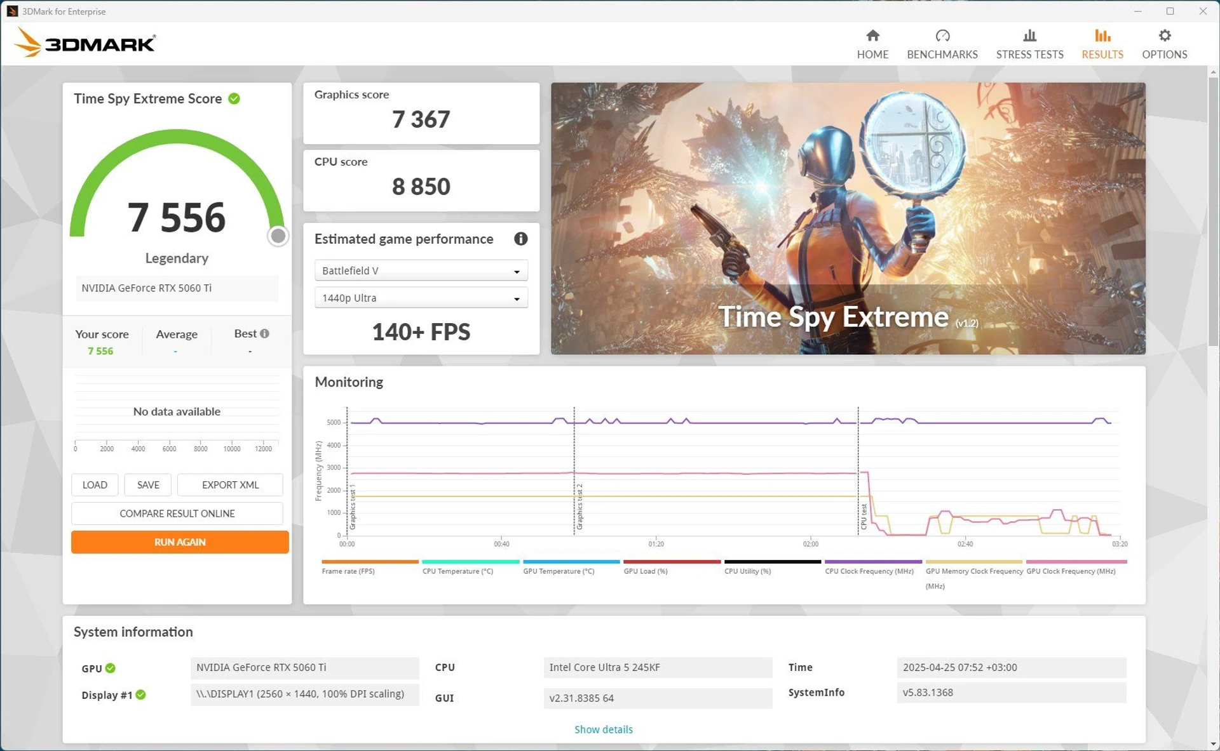Open the Battlefield V game dropdown

[421, 270]
